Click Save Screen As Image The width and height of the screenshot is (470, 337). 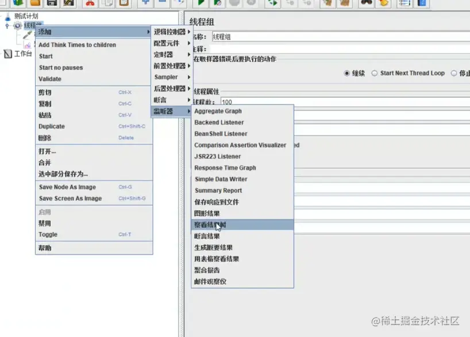[x=94, y=198]
